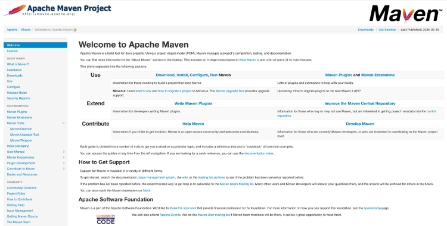
Task: Open the Maven Upgrade Tool inline link
Action: (x=230, y=91)
